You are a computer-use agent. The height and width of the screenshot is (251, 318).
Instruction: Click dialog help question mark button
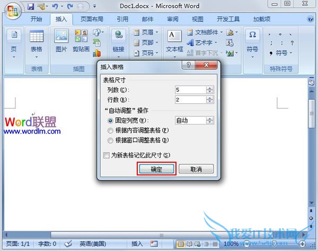pos(189,65)
